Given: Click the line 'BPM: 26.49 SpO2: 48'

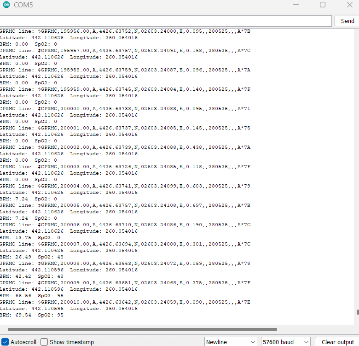Looking at the screenshot, I should [x=32, y=257].
